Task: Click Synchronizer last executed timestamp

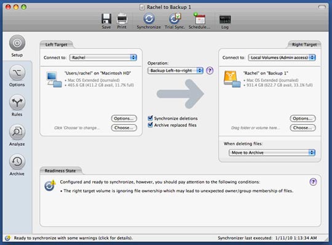Action: pyautogui.click(x=267, y=238)
